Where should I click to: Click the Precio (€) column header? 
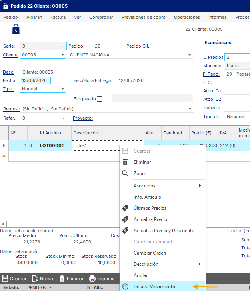[x=204, y=133]
